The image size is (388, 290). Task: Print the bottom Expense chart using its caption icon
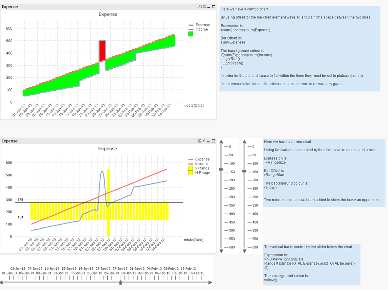click(x=200, y=141)
